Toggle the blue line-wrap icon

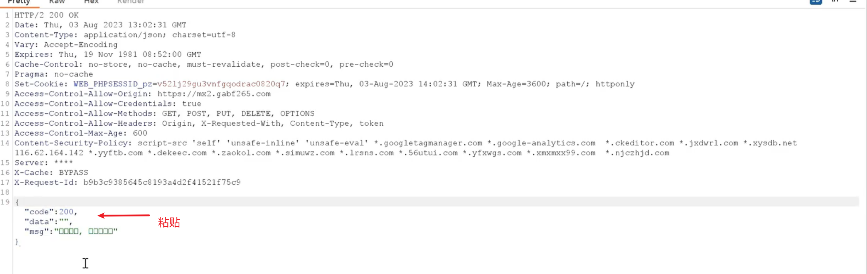pyautogui.click(x=816, y=1)
